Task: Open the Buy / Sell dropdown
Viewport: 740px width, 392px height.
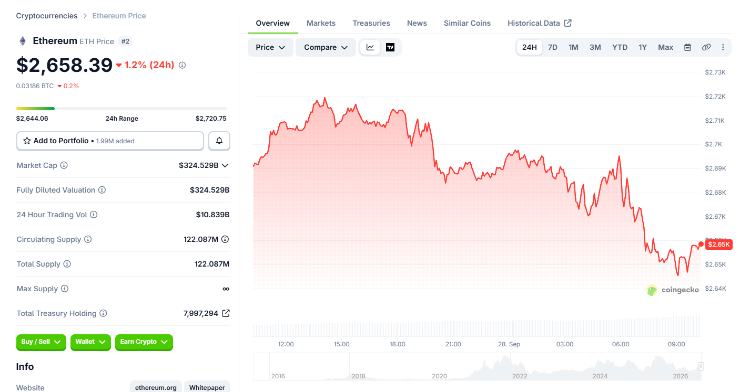Action: click(x=41, y=342)
